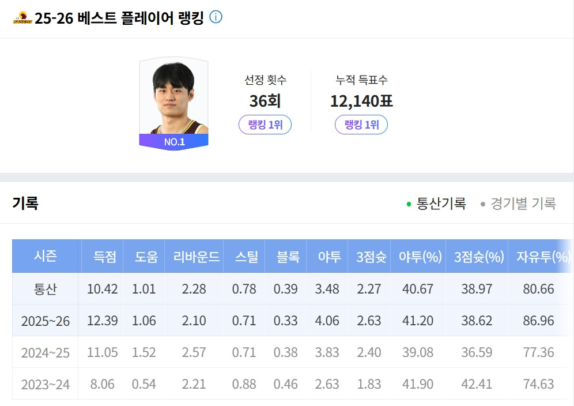574x406 pixels.
Task: Click the 도움 column header
Action: [x=143, y=257]
